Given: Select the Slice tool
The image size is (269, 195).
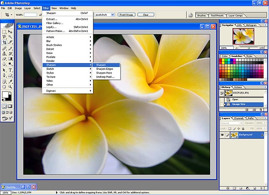Looking at the screenshot, I should point(10,42).
